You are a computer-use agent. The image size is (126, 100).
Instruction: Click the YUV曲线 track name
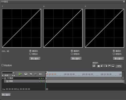click(x=10, y=78)
